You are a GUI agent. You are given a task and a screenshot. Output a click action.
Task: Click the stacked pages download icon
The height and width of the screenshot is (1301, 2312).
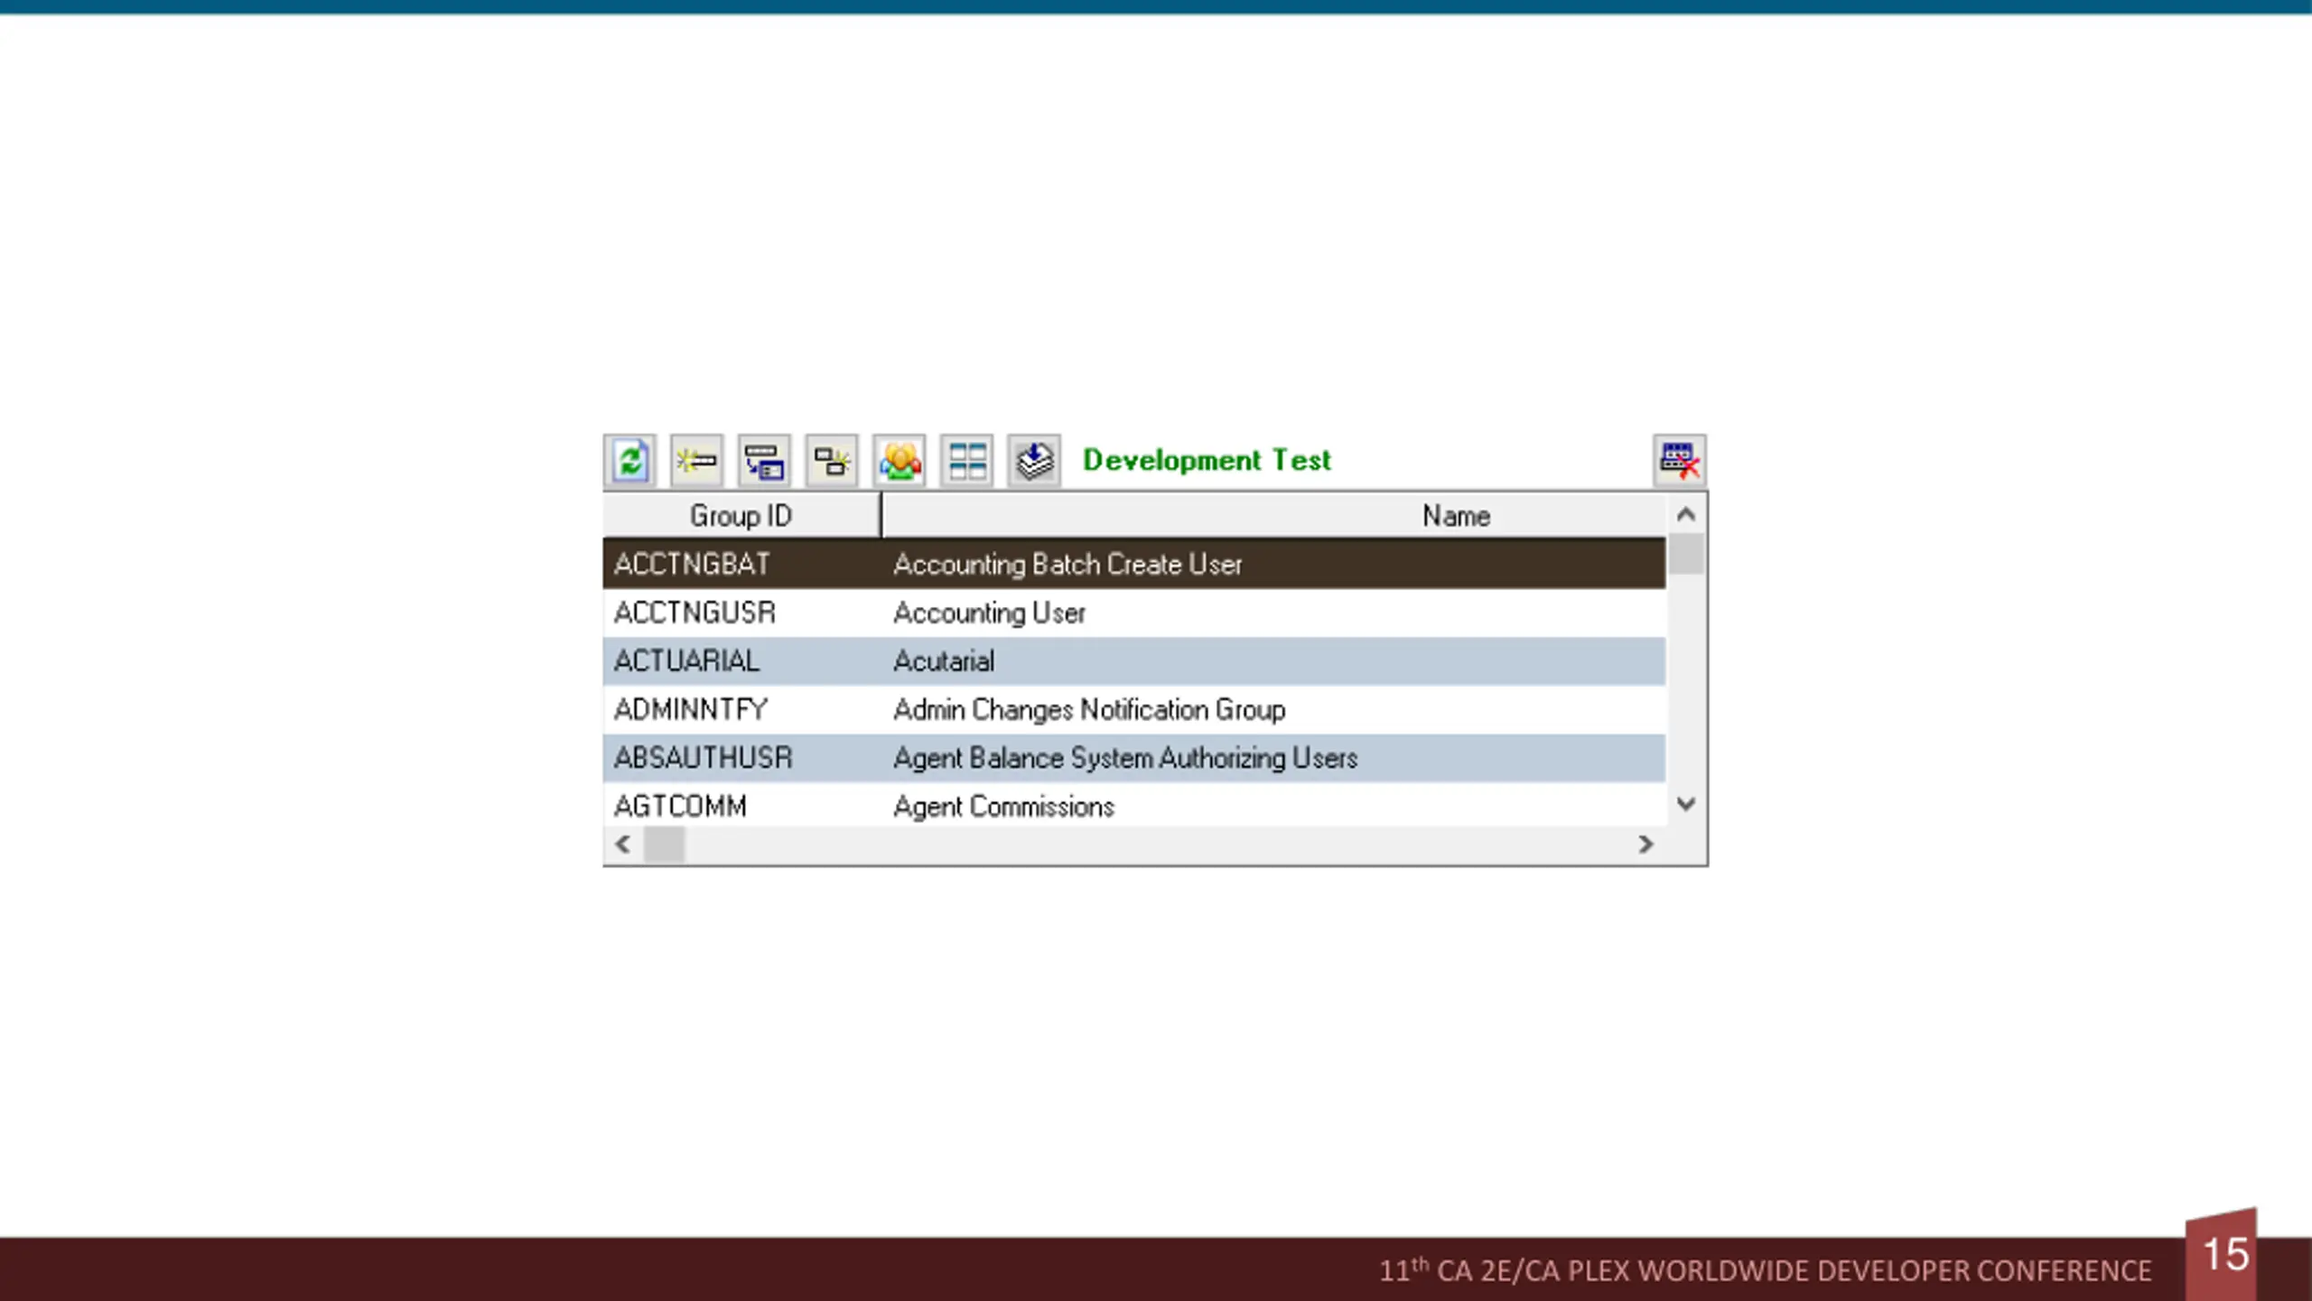(1034, 461)
